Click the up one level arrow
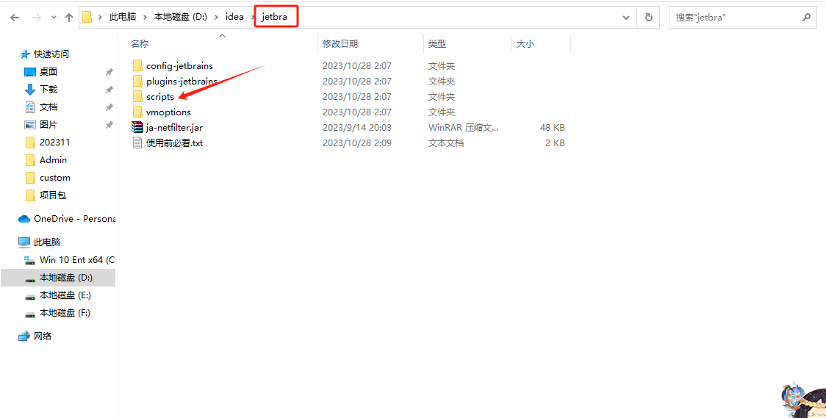The height and width of the screenshot is (418, 826). tap(69, 17)
